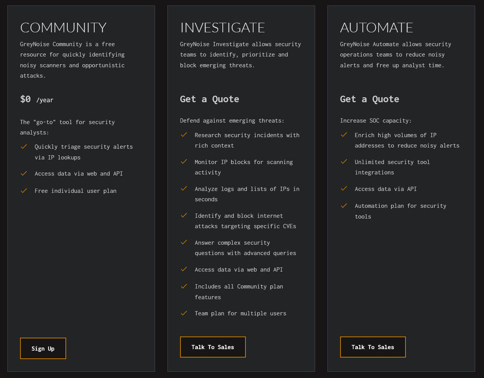Click the AUTOMATE plan heading
Screen dimensions: 484x378
click(376, 28)
